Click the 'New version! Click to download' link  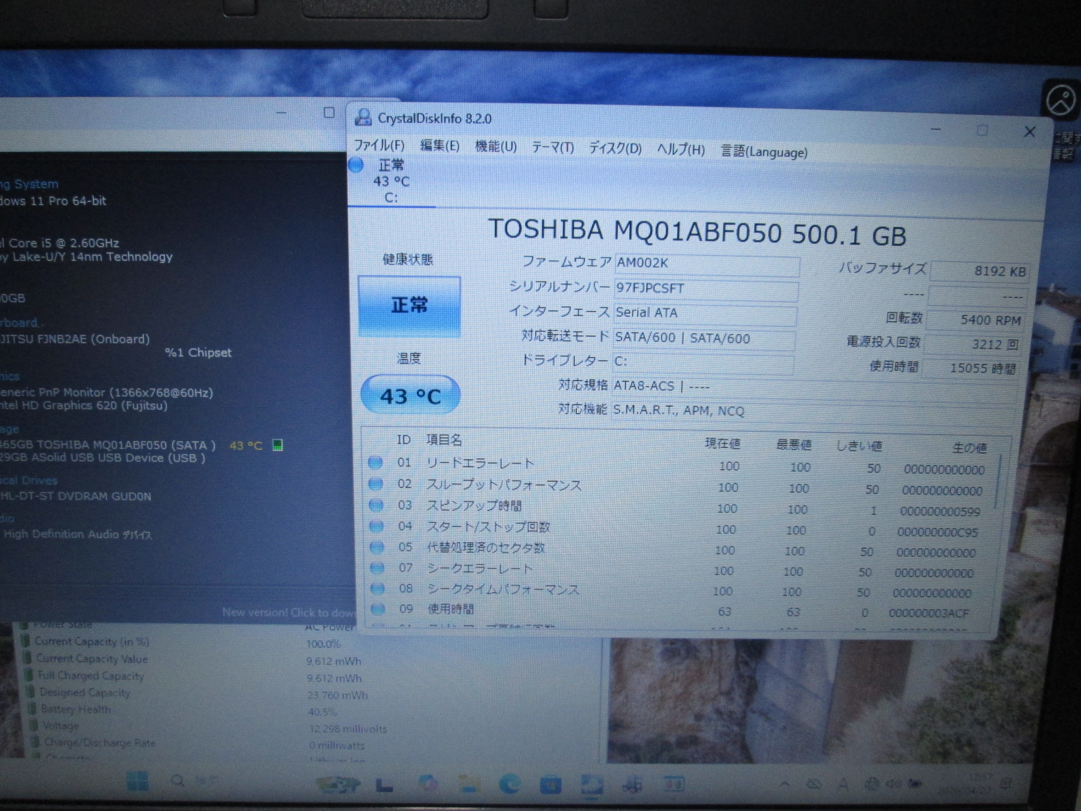tap(288, 612)
